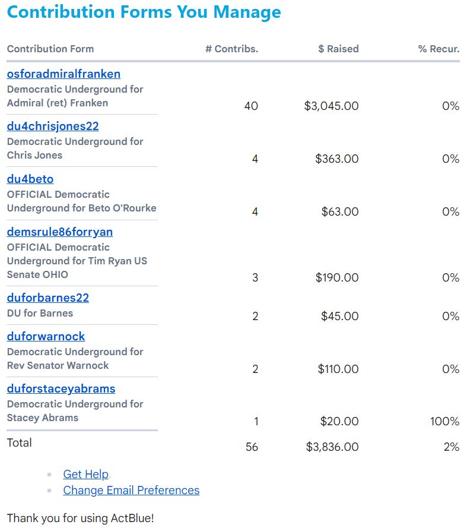Screen dimensions: 464x528
Task: Open the du4chrisjones22 form link
Action: pos(53,127)
